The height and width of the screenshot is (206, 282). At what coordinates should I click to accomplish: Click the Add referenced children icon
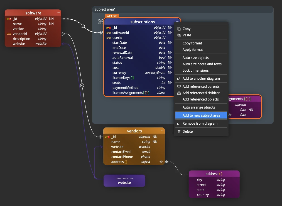pyautogui.click(x=179, y=93)
